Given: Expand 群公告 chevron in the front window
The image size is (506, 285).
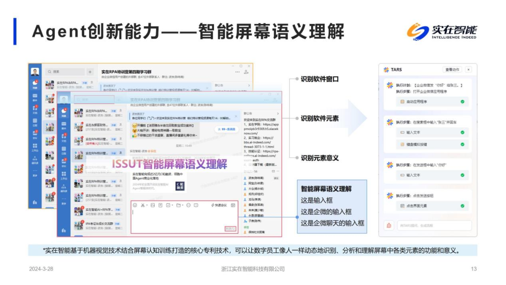Looking at the screenshot, I should tap(278, 113).
